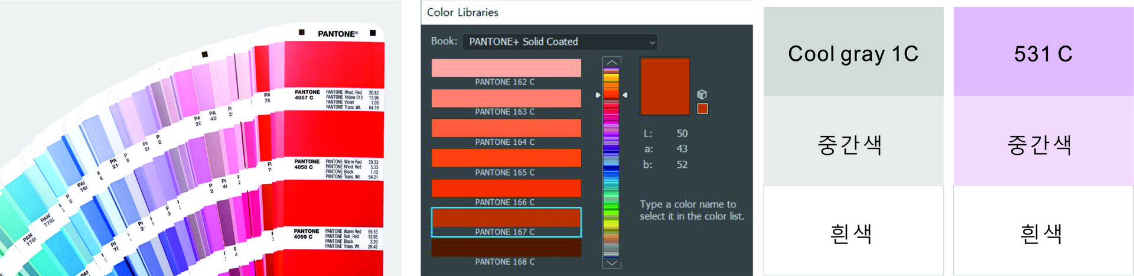Open the Book dropdown PANTONE+ Solid Coated
The height and width of the screenshot is (276, 1134).
click(559, 42)
